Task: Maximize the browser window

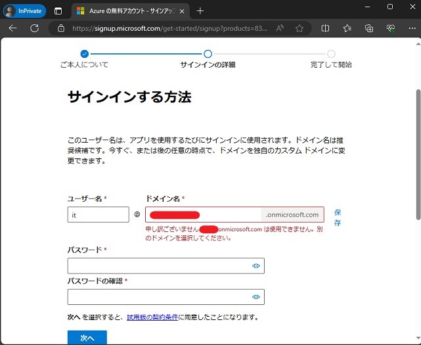Action: tap(390, 7)
